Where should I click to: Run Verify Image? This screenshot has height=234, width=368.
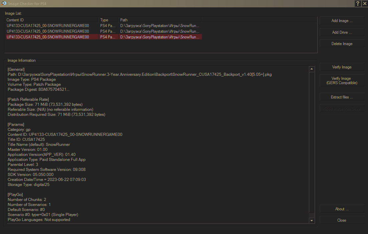click(x=342, y=67)
